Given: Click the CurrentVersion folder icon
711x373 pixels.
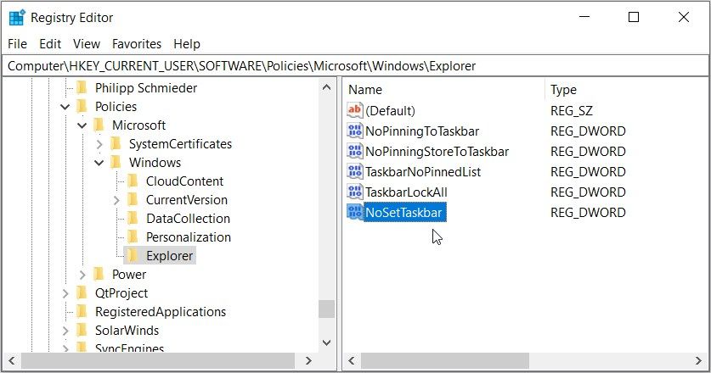Looking at the screenshot, I should (133, 199).
